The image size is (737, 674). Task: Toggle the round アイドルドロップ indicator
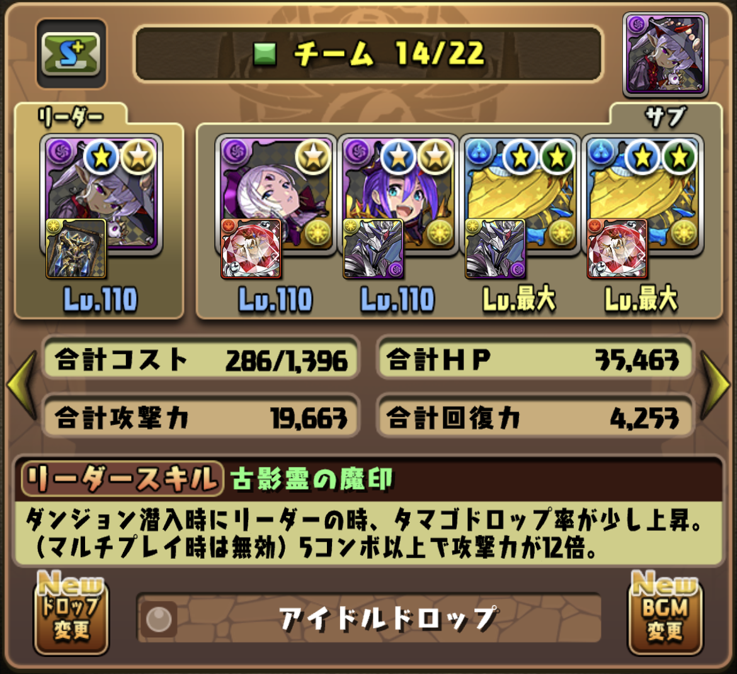point(159,619)
